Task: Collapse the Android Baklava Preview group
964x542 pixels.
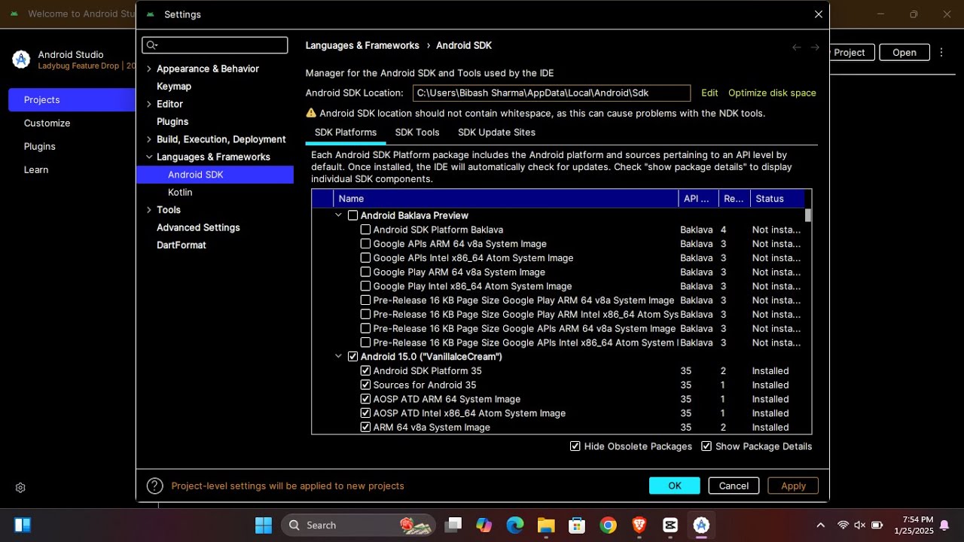Action: tap(338, 215)
